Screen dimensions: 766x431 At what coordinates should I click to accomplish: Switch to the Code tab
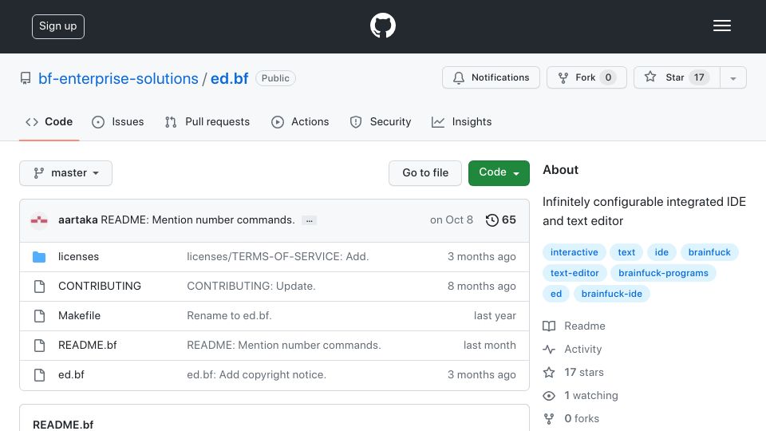49,121
